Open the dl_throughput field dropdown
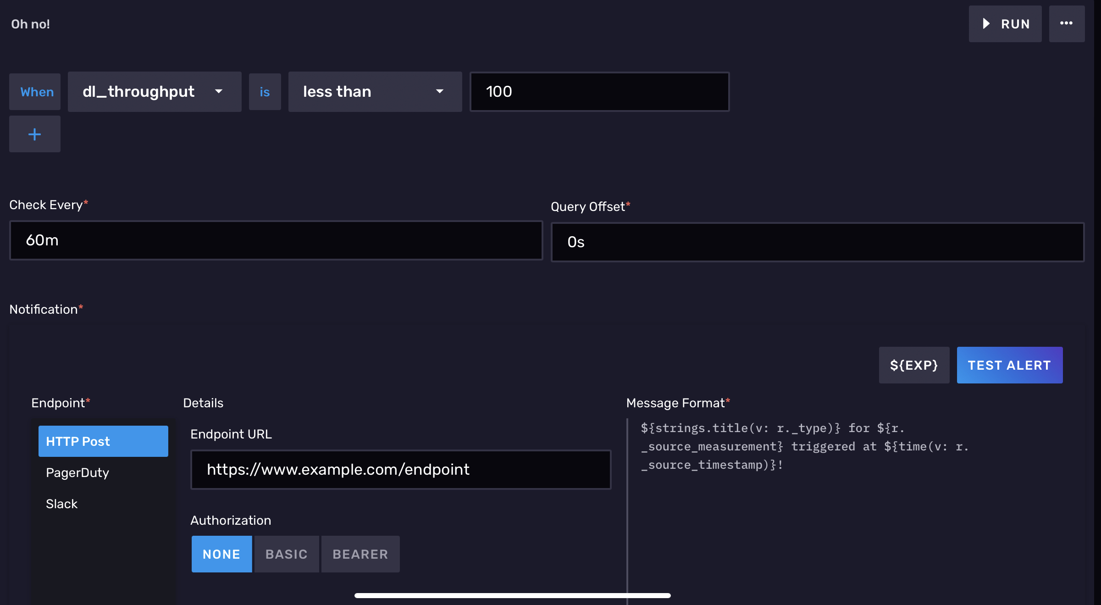The image size is (1101, 605). 155,92
